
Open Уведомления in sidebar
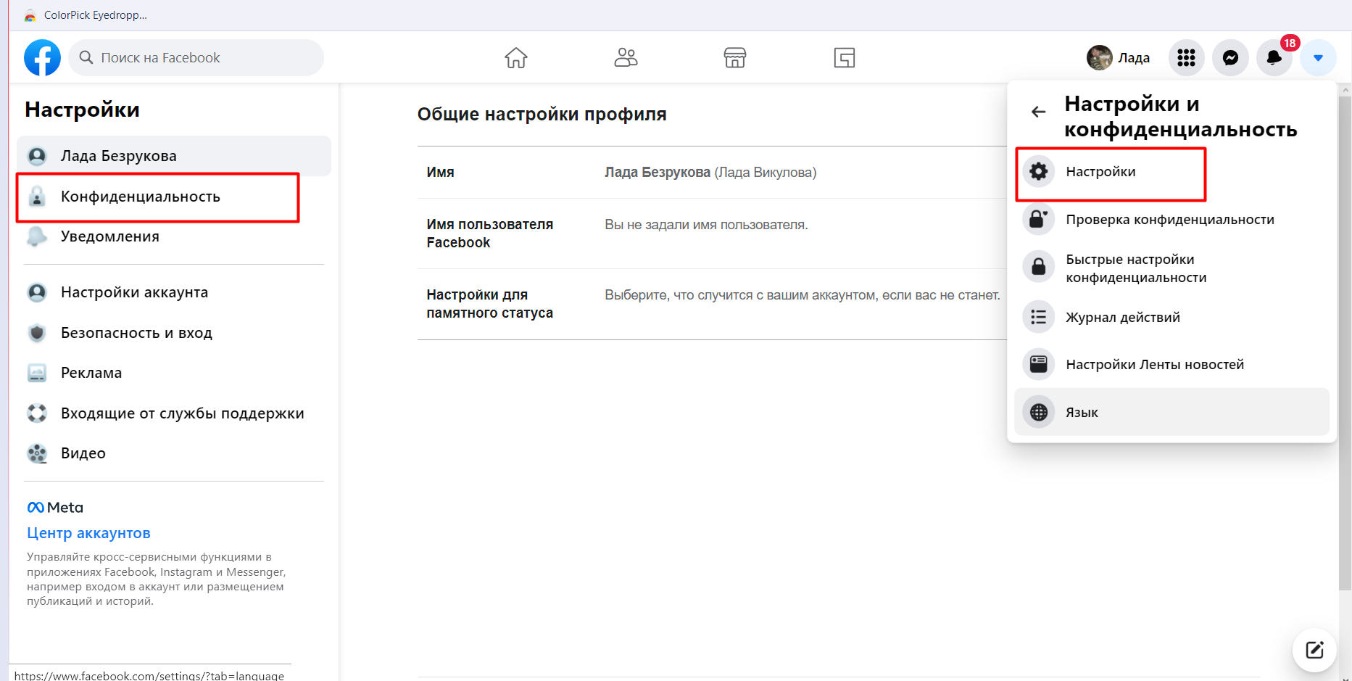click(174, 236)
